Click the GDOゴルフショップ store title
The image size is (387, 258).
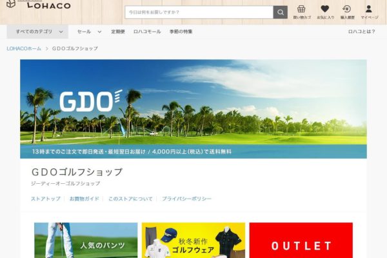77,172
